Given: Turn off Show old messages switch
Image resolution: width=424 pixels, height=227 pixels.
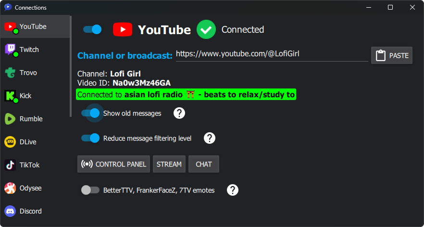Looking at the screenshot, I should pyautogui.click(x=90, y=113).
